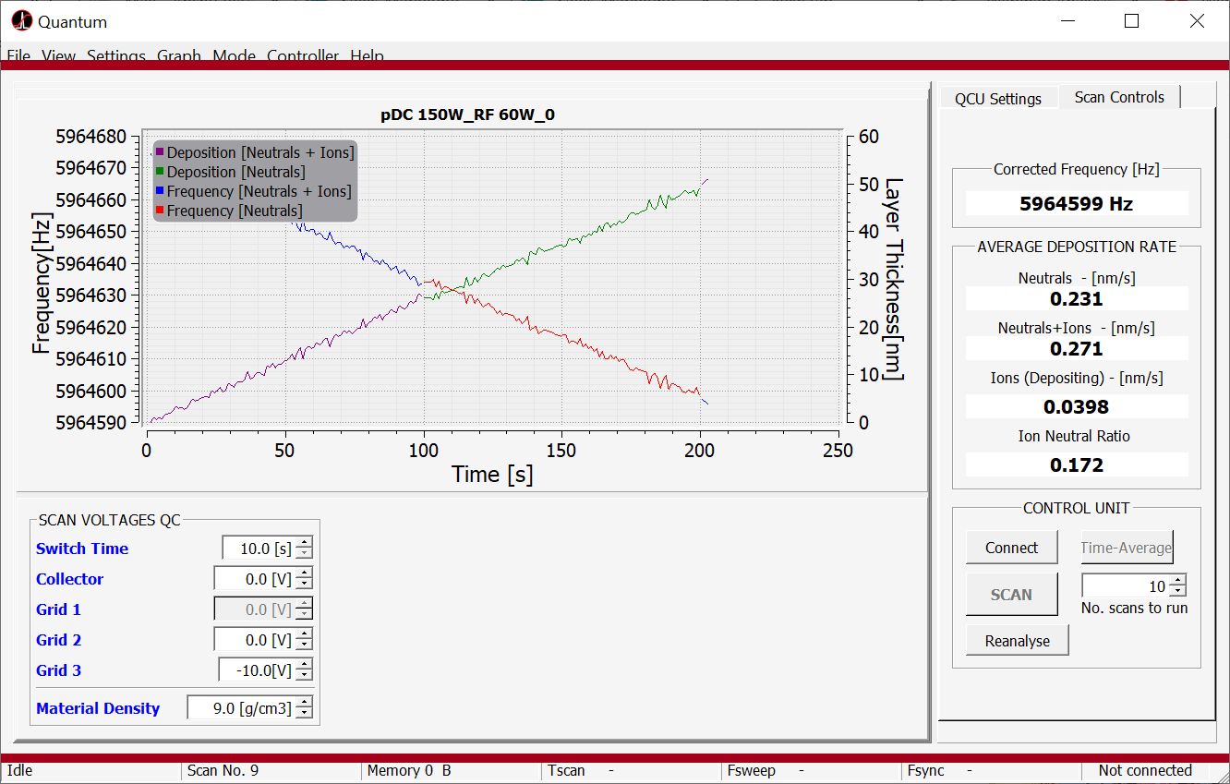Click red Frequency [Neutrals] legend swatch
Viewport: 1230px width, 784px height.
pyautogui.click(x=160, y=211)
